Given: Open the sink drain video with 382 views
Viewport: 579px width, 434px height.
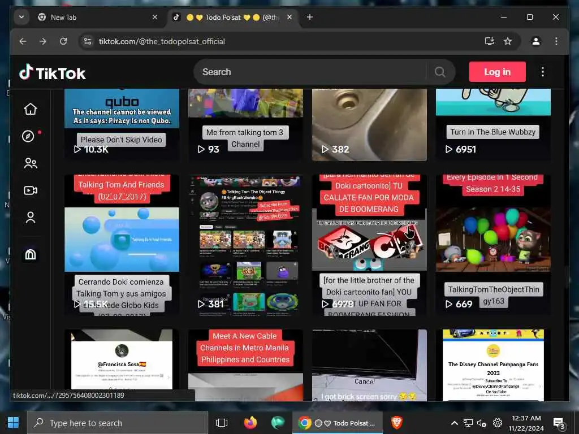Looking at the screenshot, I should (x=369, y=124).
